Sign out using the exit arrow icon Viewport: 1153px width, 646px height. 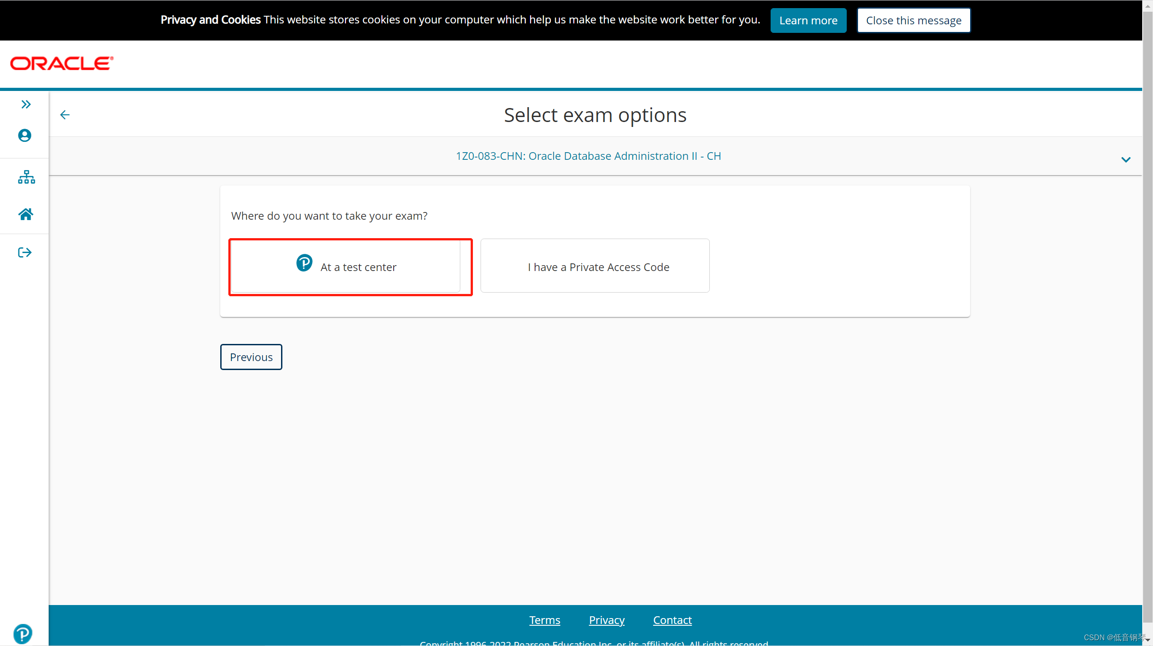coord(25,253)
